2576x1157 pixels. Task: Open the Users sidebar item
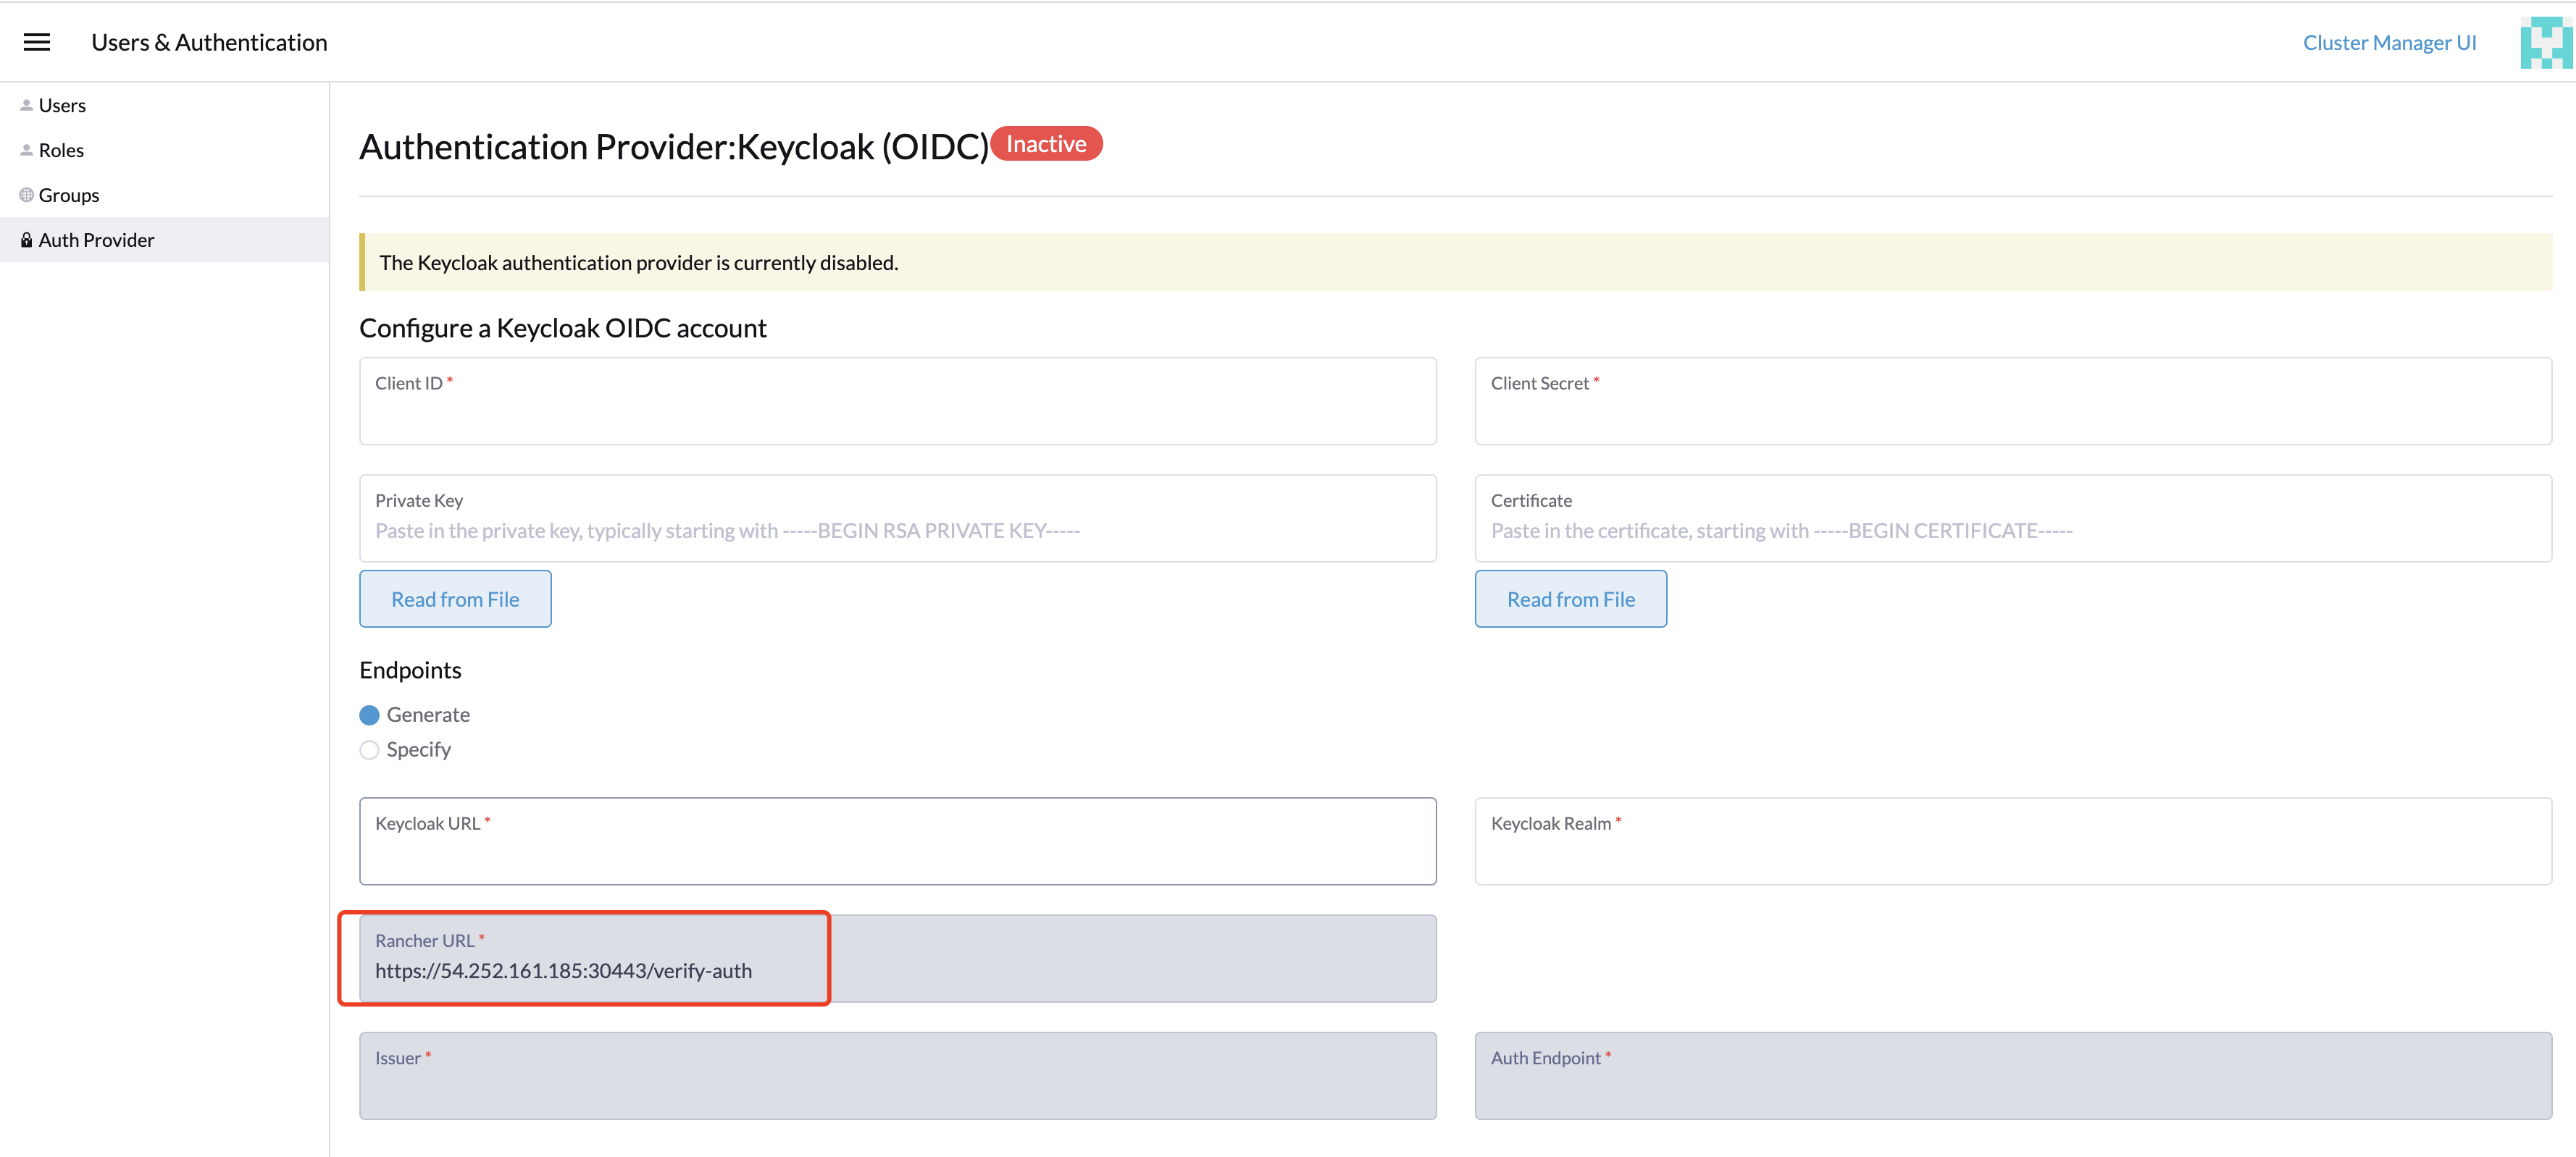165,105
